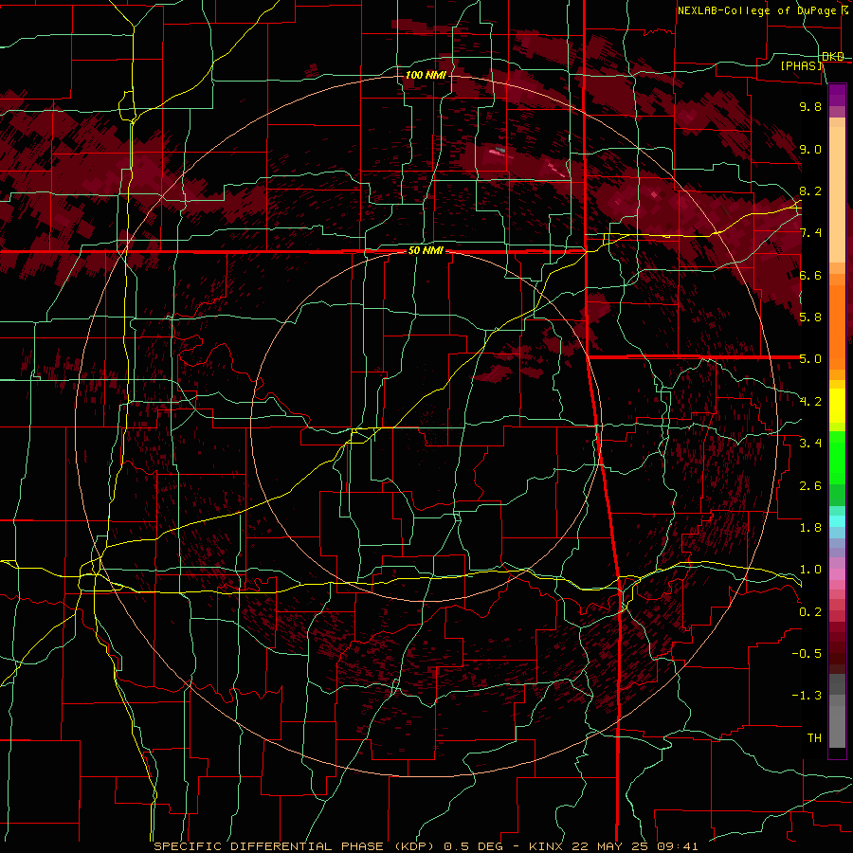The height and width of the screenshot is (853, 853).
Task: Click the 100 NMI range ring label
Action: pos(426,75)
